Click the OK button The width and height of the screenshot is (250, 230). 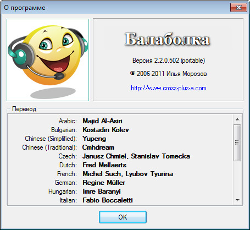pyautogui.click(x=123, y=217)
